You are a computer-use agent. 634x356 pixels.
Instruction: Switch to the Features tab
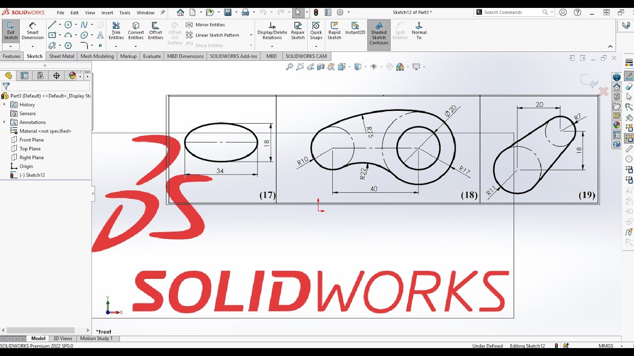coord(12,56)
